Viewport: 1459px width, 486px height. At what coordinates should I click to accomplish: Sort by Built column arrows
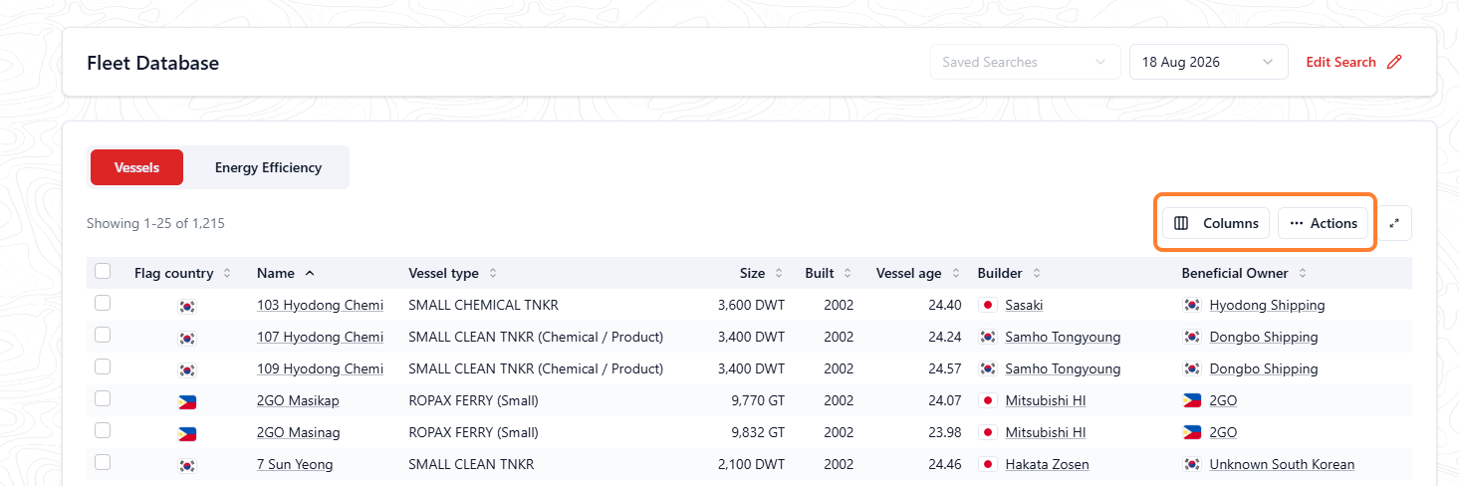click(x=849, y=273)
